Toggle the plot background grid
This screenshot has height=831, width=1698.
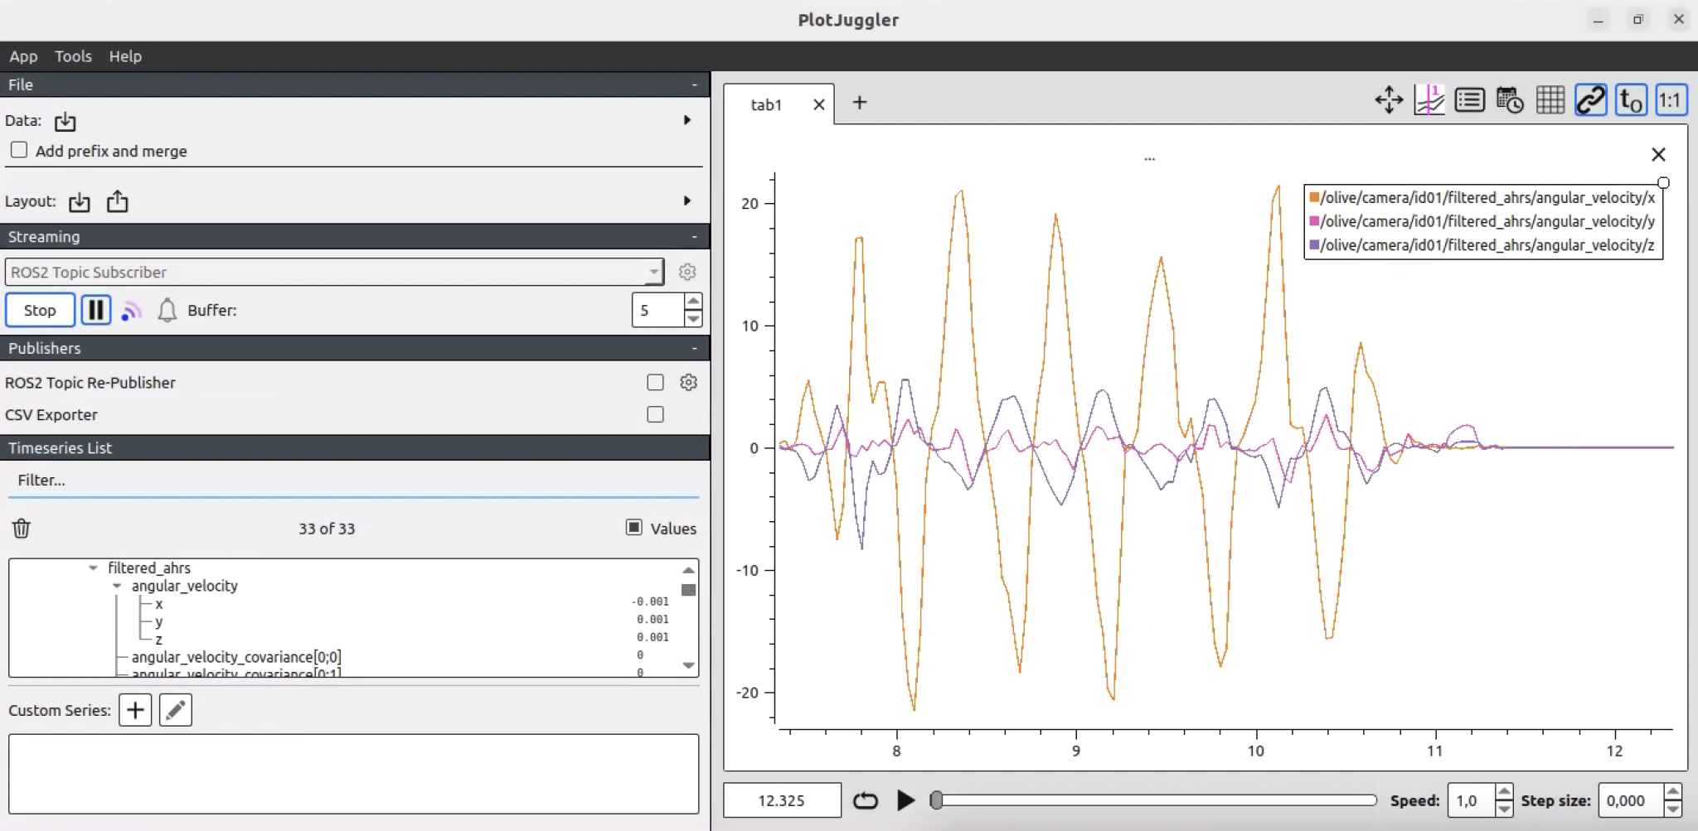click(x=1550, y=99)
